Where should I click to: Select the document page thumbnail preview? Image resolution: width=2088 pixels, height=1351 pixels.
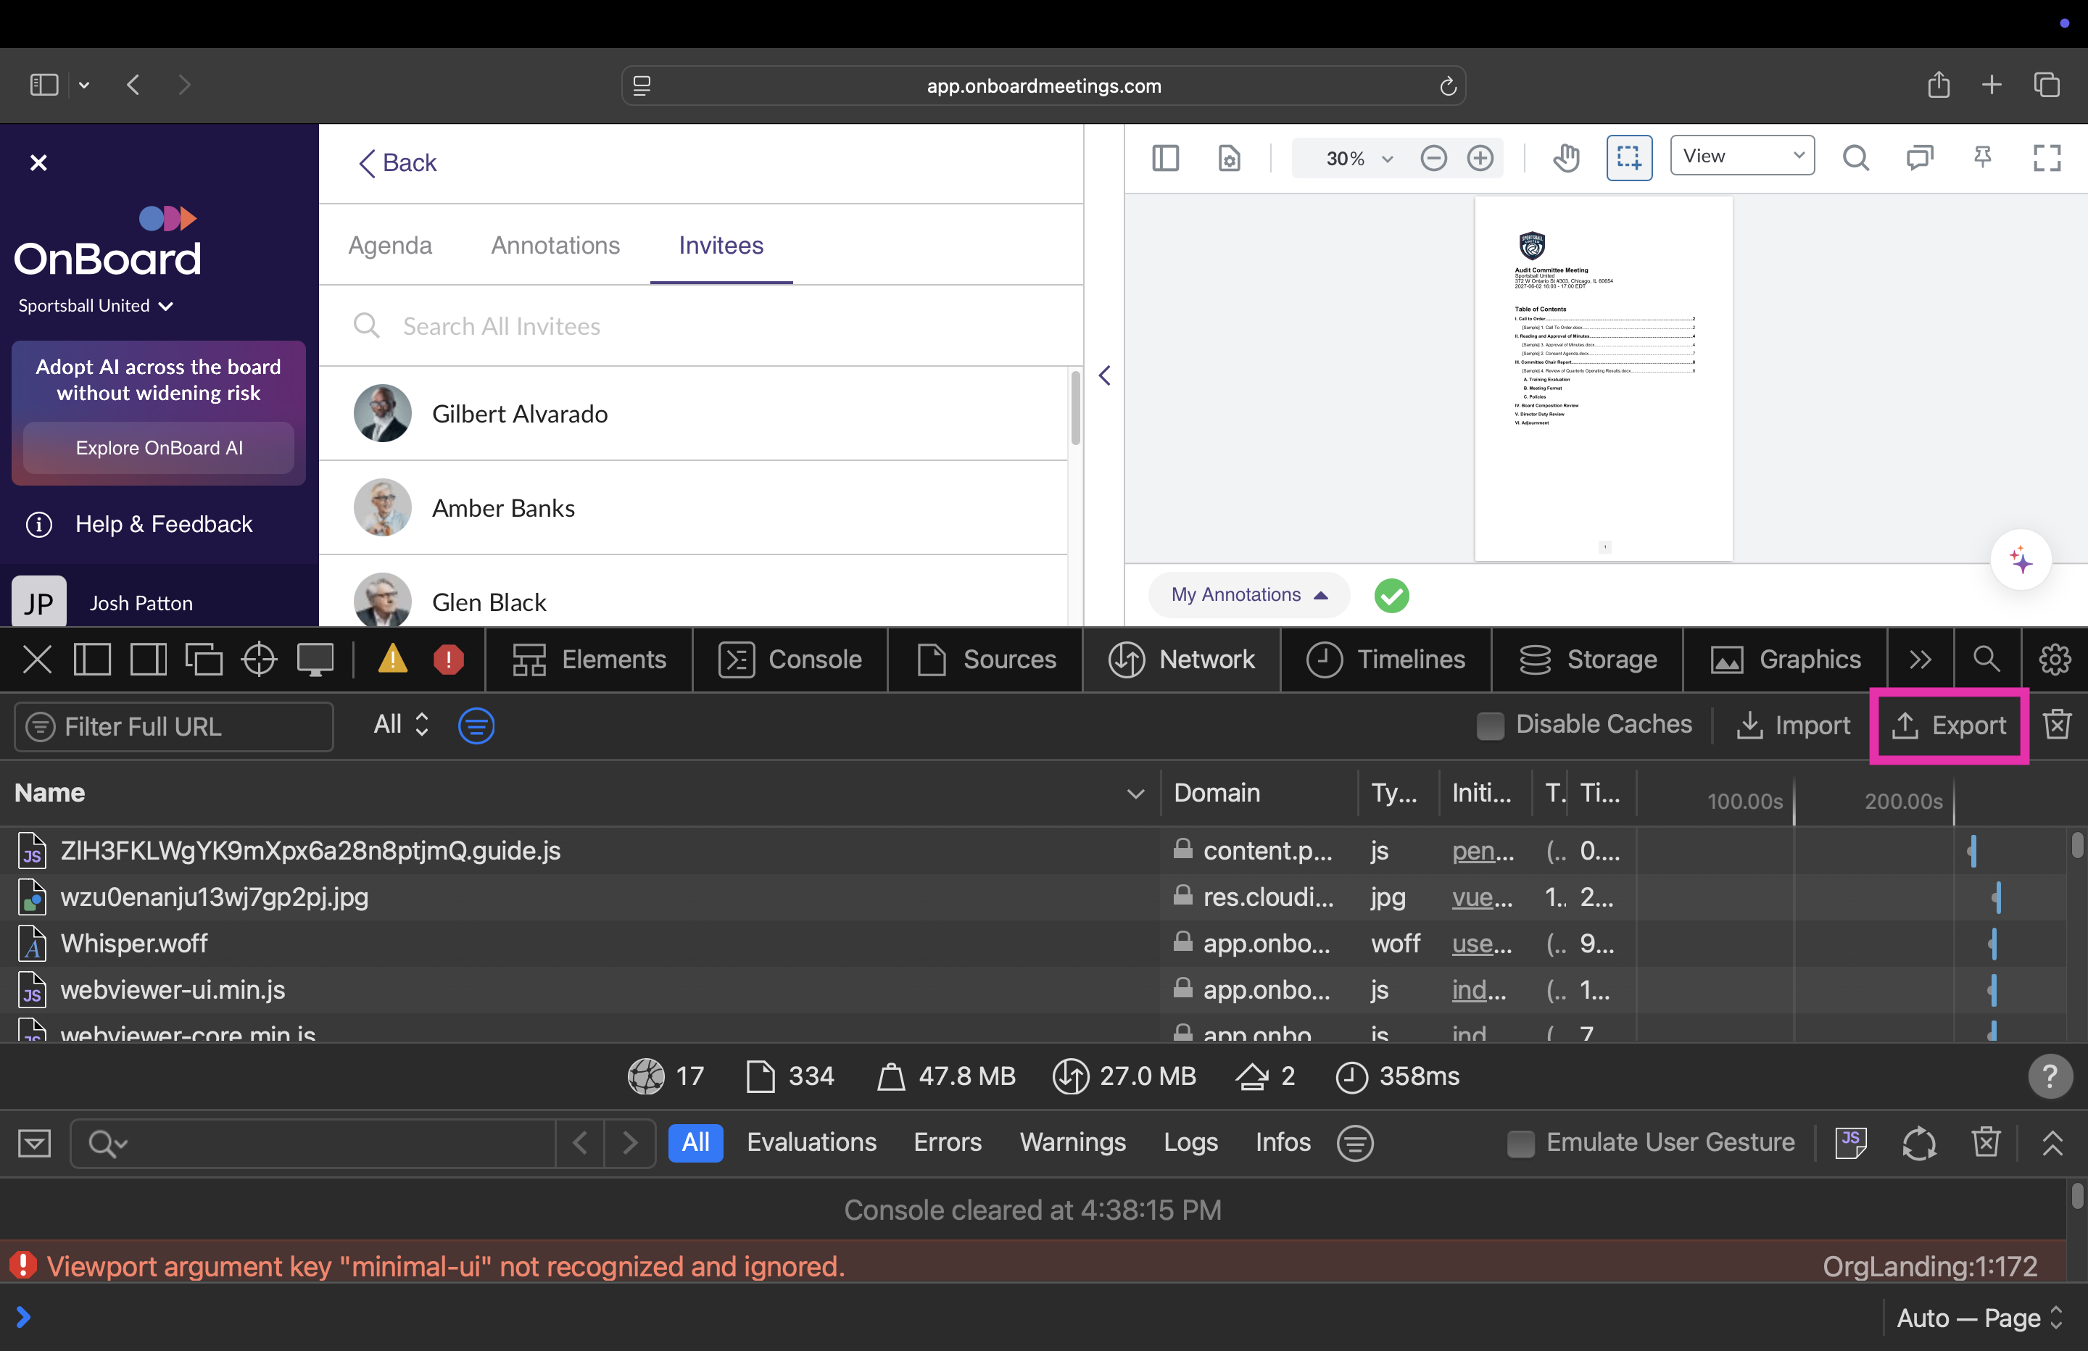(x=1604, y=378)
